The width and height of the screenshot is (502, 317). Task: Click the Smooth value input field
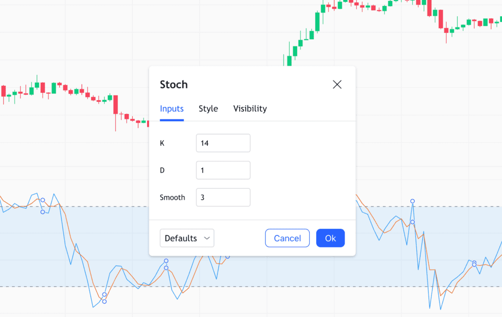click(223, 197)
